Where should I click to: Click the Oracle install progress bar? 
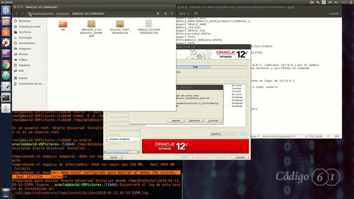click(211, 67)
